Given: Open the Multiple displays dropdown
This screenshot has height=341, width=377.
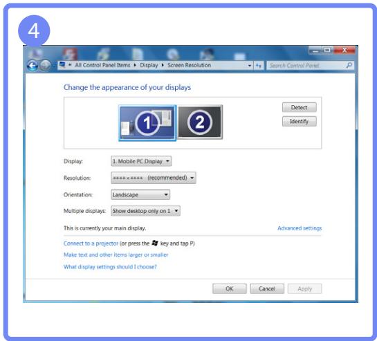Looking at the screenshot, I should click(145, 211).
